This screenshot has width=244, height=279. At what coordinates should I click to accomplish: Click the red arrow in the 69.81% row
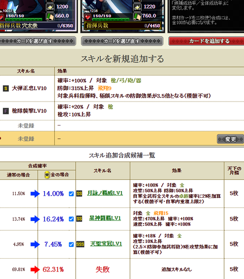coord(35,269)
